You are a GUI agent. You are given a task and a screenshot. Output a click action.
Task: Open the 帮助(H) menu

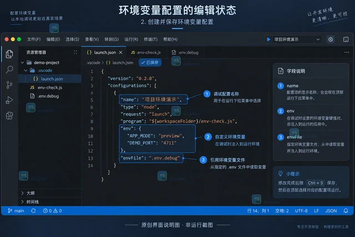tap(170, 39)
